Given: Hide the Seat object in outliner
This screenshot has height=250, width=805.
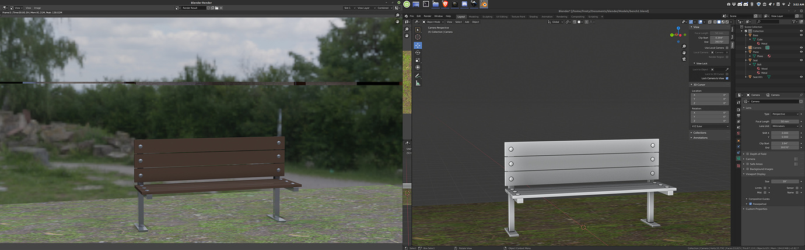Looking at the screenshot, I should coord(801,60).
